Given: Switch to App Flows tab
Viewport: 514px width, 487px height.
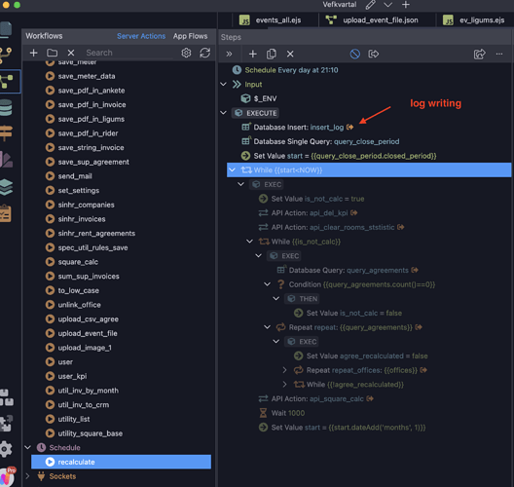Looking at the screenshot, I should (x=190, y=36).
